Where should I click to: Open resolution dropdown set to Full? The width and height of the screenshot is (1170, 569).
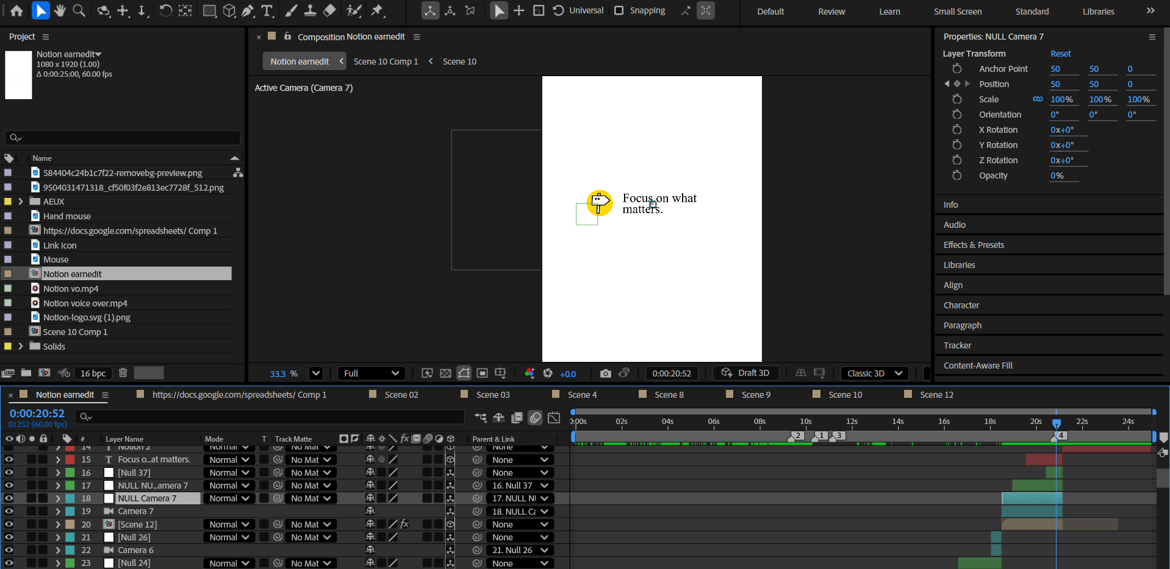[x=371, y=373]
